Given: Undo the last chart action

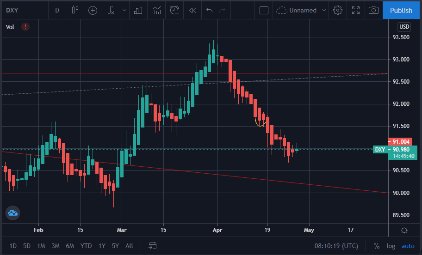Looking at the screenshot, I should [x=210, y=10].
